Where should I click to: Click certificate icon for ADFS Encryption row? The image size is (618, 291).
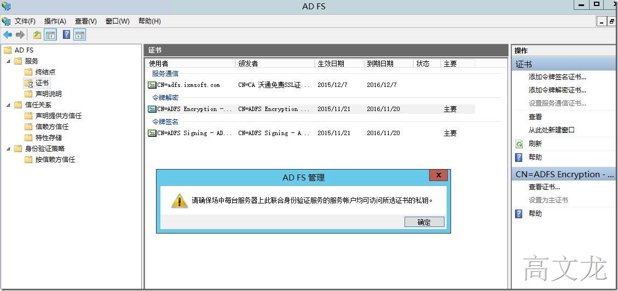point(152,109)
